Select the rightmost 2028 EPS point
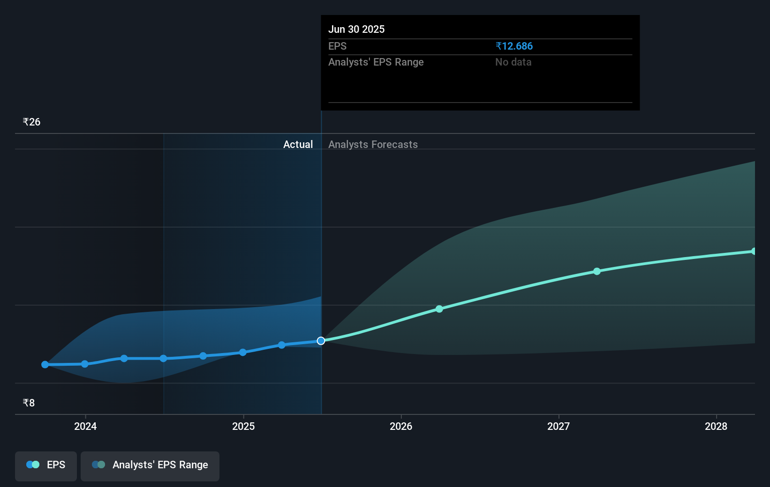 [x=753, y=252]
